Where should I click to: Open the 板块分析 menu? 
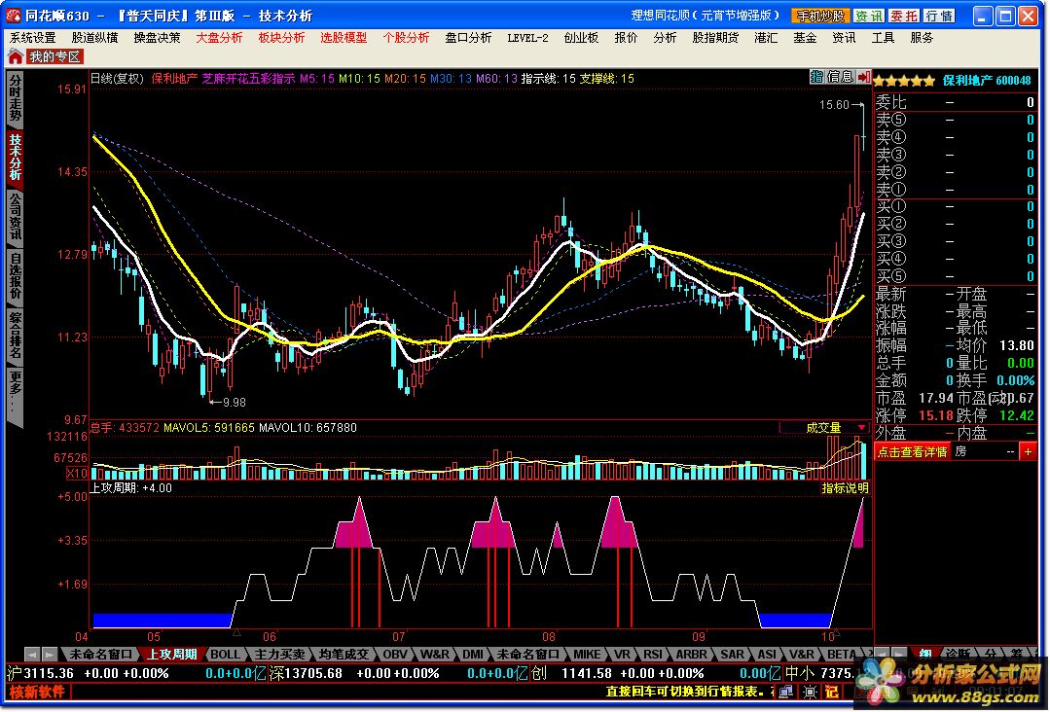tap(281, 38)
